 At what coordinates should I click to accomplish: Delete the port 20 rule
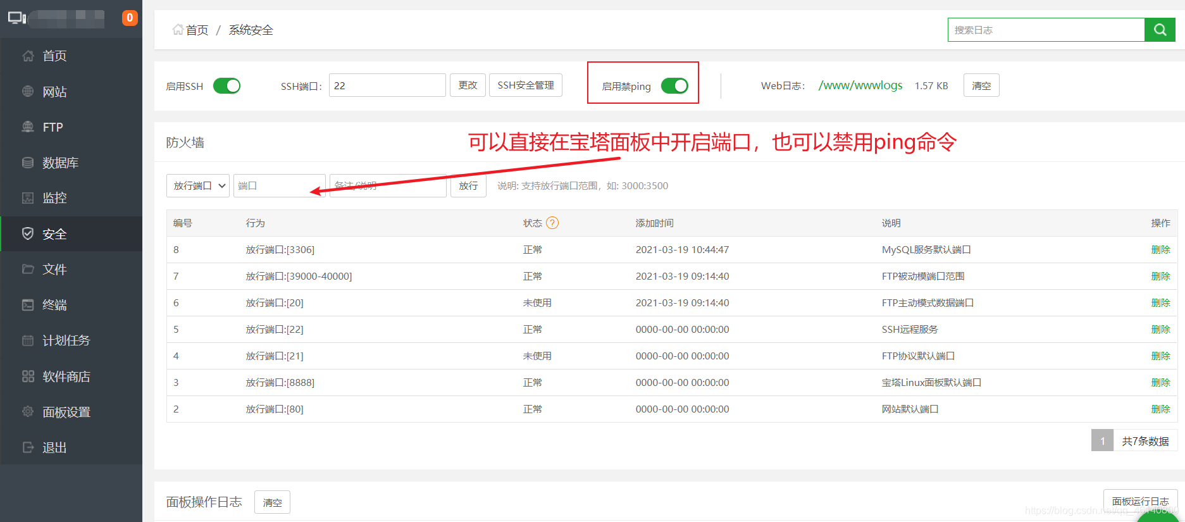tap(1160, 302)
